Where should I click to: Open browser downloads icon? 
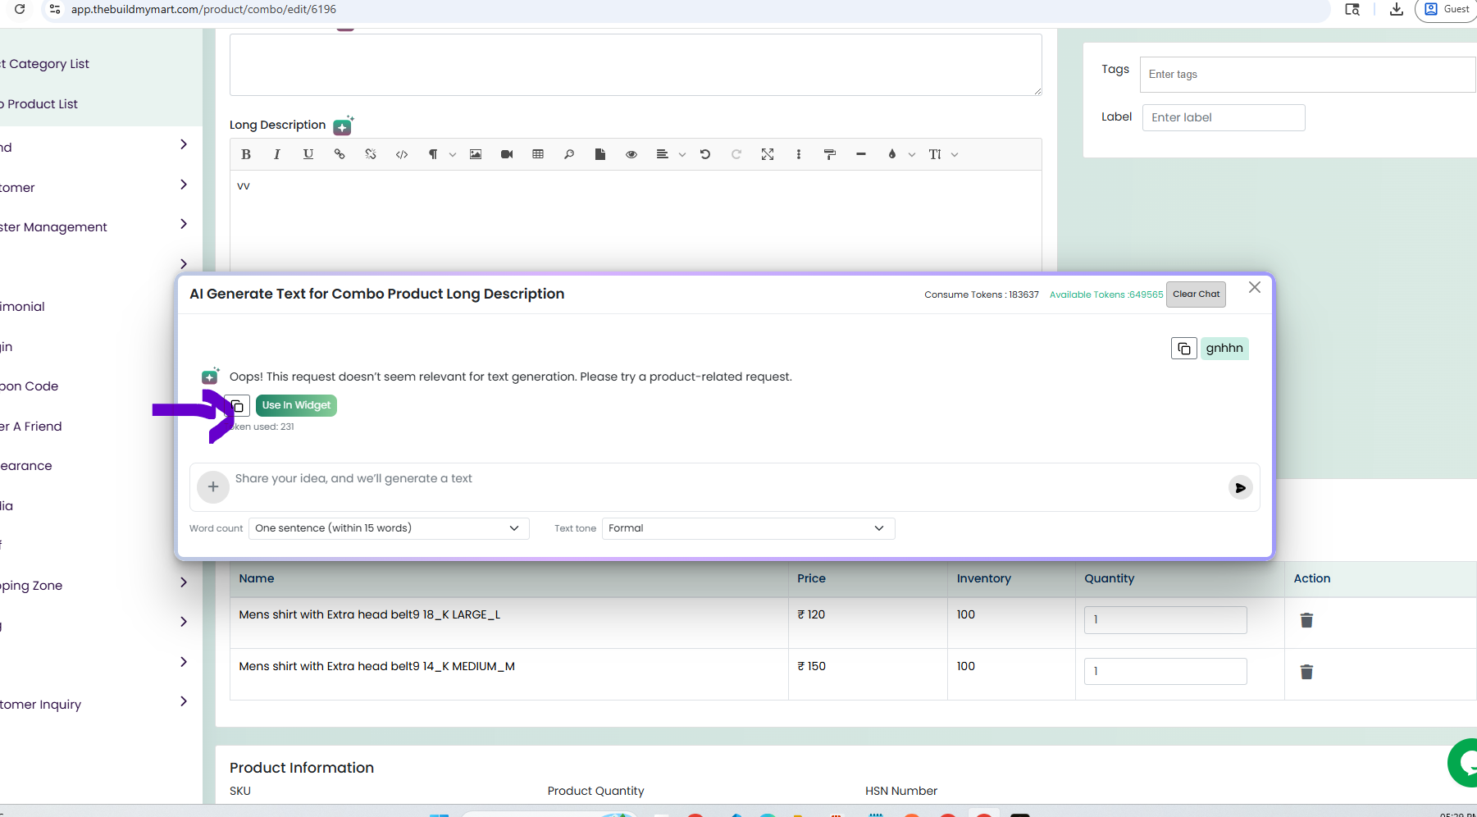1396,9
